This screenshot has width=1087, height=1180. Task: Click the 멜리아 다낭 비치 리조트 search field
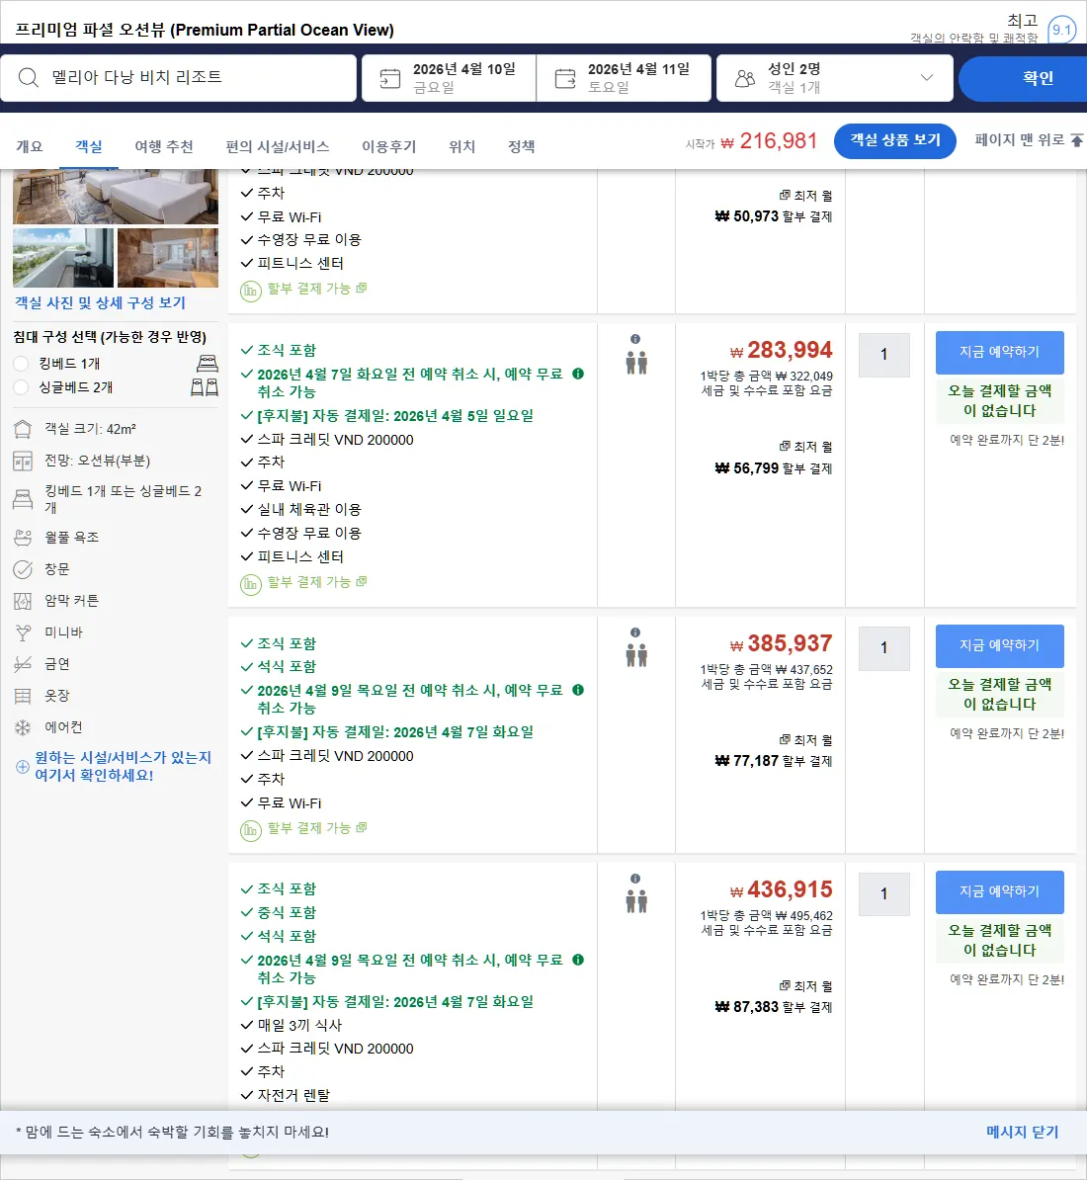(x=178, y=77)
